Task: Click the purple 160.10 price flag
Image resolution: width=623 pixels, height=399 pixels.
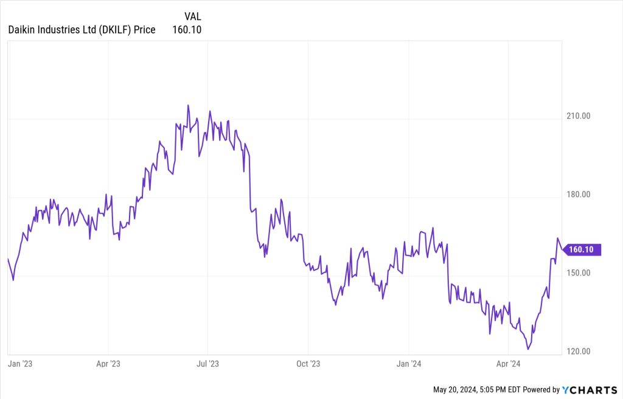Action: pos(583,249)
